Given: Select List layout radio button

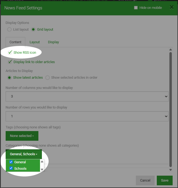Looking at the screenshot, I should [9, 29].
